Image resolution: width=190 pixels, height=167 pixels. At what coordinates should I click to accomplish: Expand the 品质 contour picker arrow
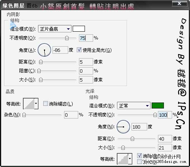click(36, 104)
